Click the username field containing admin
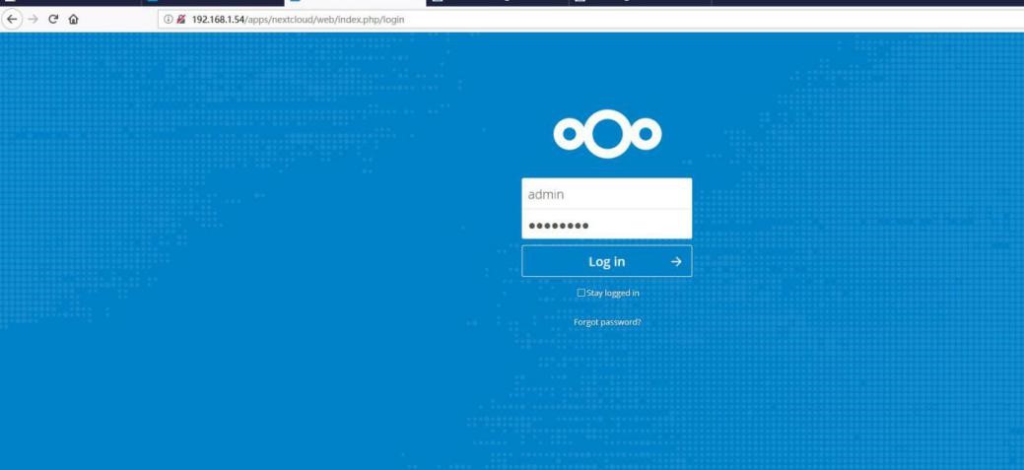Image resolution: width=1024 pixels, height=470 pixels. (607, 194)
